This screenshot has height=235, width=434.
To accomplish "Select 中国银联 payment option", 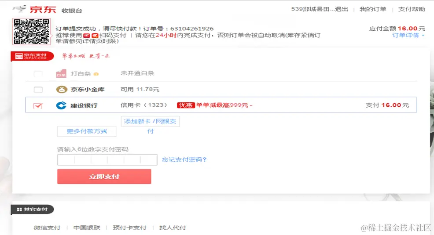I will (x=87, y=228).
